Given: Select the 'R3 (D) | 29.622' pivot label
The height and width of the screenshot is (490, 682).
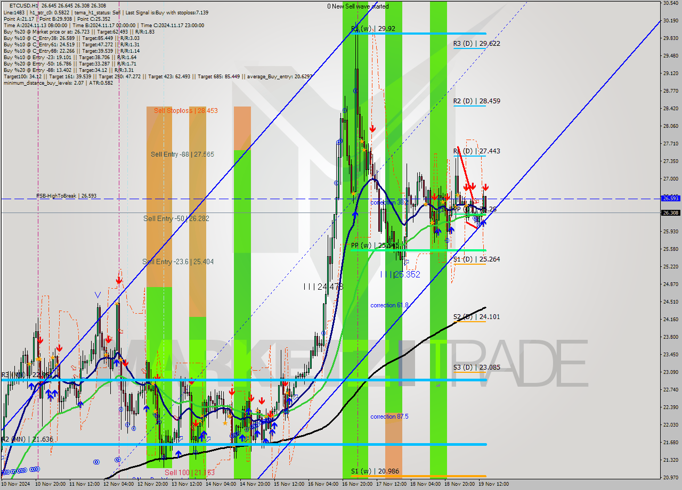Looking at the screenshot, I should 477,44.
